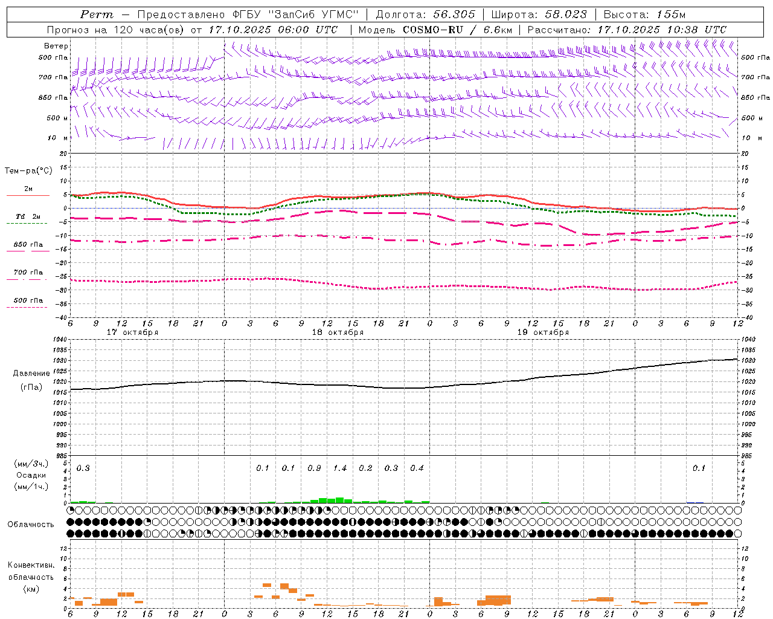773x619 pixels.
Task: Click the "1.4" precipitation value
Action: 340,468
